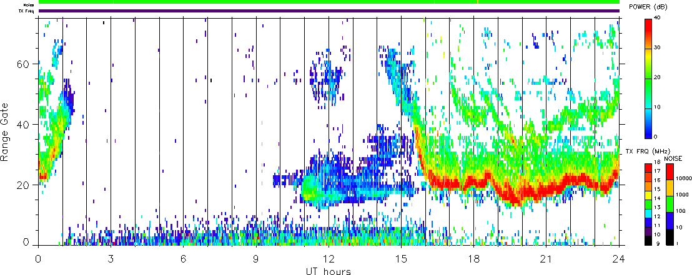Click the small "Noise" label at top left
Screen dimensions: 692x275
click(x=29, y=5)
